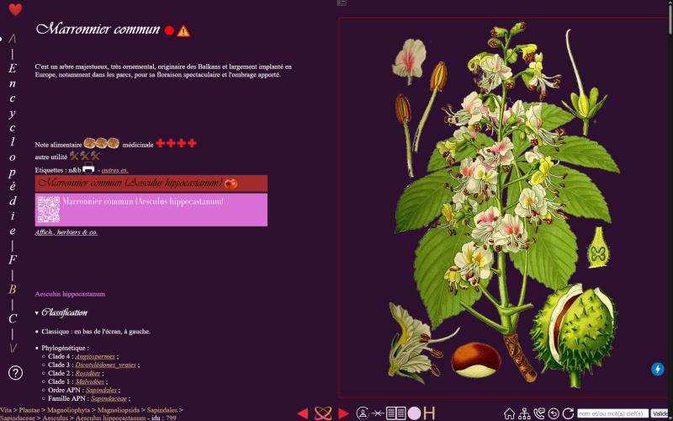
Task: Follow the Dicotylédones_vraies clade link
Action: click(x=106, y=365)
